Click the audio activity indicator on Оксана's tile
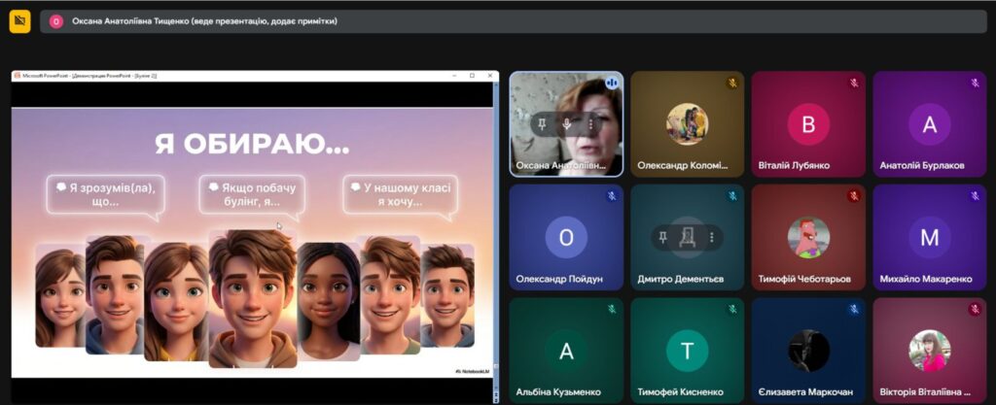The image size is (996, 405). click(612, 84)
